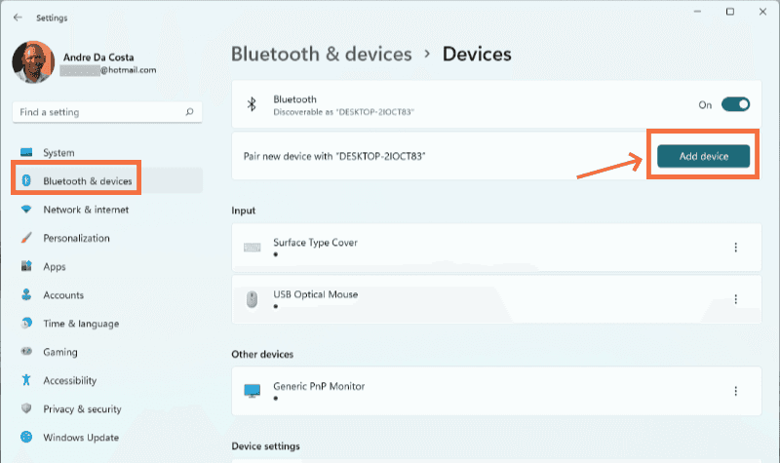This screenshot has width=780, height=463.
Task: Click the Privacy & security shield icon
Action: (26, 408)
